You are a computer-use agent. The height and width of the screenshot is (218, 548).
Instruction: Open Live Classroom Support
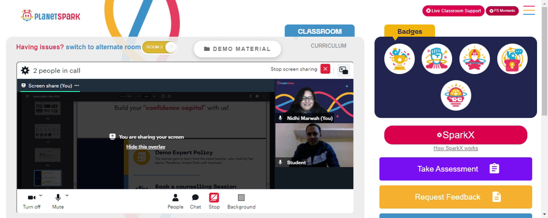click(x=453, y=11)
